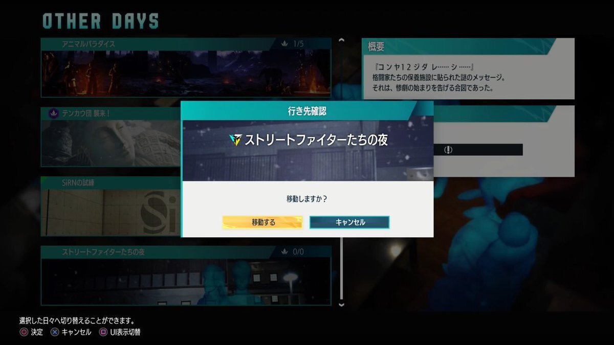
Task: Click the OTHER DAYS heading
Action: point(101,21)
